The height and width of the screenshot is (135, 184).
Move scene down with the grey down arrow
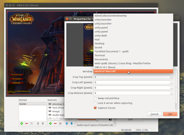(43, 124)
